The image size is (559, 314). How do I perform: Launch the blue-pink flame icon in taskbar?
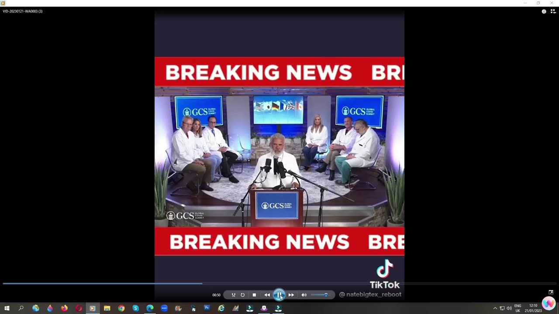[50, 308]
